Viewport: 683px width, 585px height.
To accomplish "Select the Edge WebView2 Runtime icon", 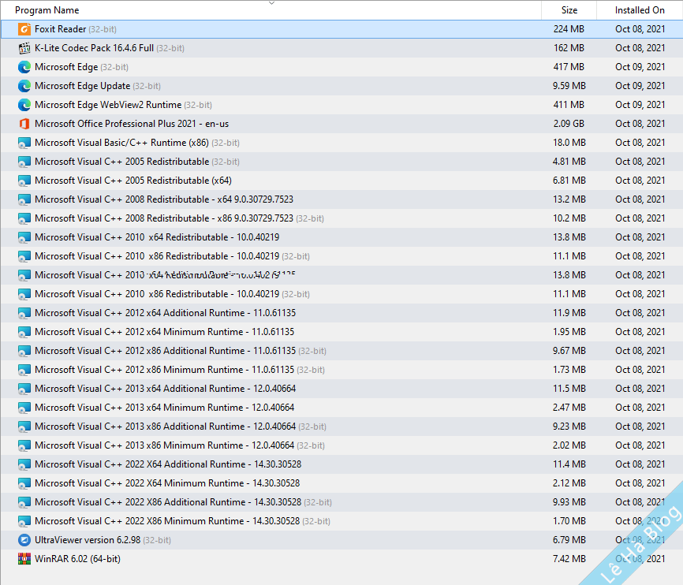I will pyautogui.click(x=24, y=105).
